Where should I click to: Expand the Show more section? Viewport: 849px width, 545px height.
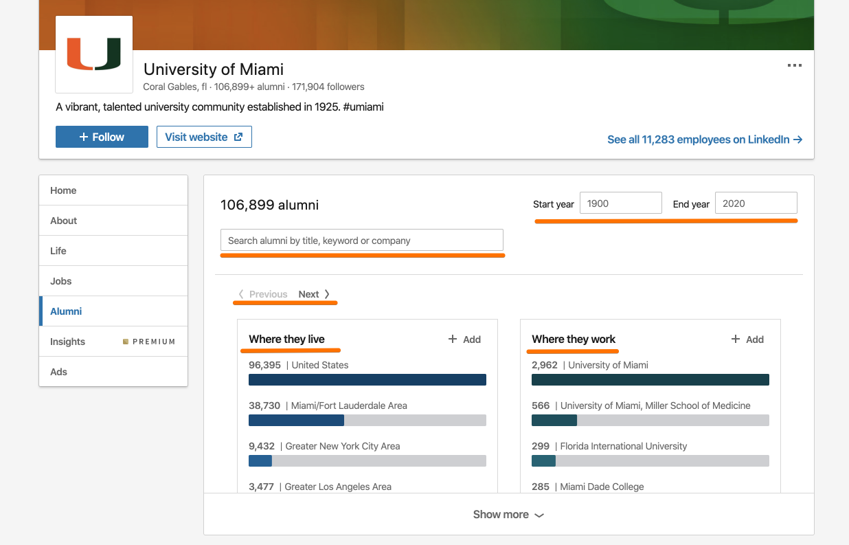(509, 514)
